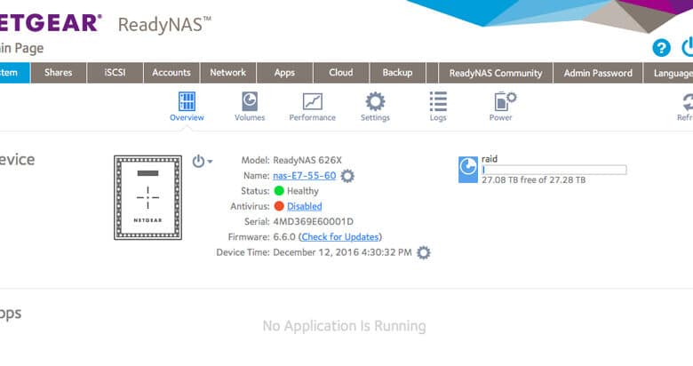Click the Check for Updates link
Image resolution: width=693 pixels, height=366 pixels.
tap(340, 237)
